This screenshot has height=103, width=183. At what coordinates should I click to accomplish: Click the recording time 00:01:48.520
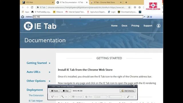coord(77,91)
